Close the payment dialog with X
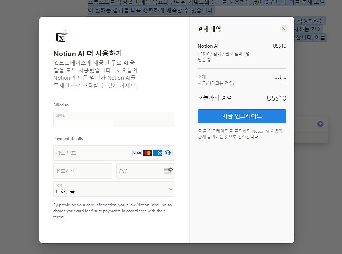342x254 pixels. pyautogui.click(x=283, y=29)
